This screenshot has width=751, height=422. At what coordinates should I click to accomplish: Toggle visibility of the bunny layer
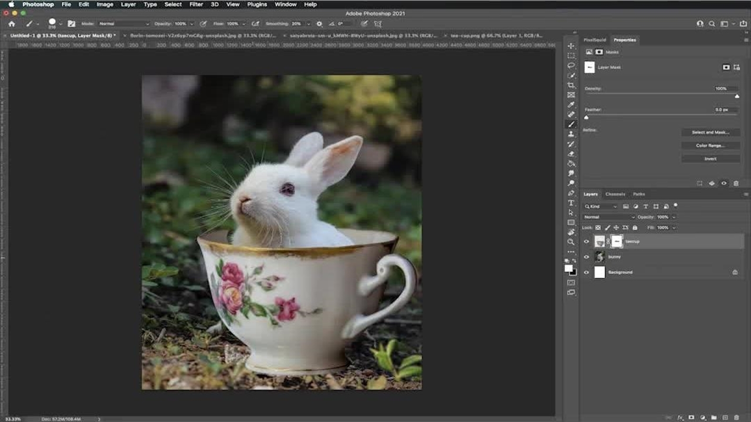586,257
